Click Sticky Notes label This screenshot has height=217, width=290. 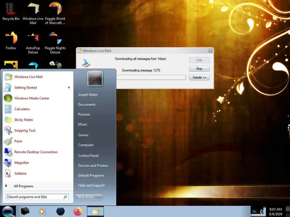24,120
